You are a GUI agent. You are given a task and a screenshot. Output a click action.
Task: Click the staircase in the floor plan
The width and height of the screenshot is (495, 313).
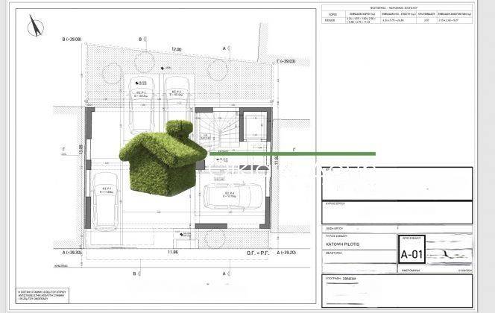click(215, 127)
